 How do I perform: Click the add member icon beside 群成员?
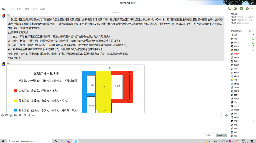pyautogui.click(x=250, y=31)
